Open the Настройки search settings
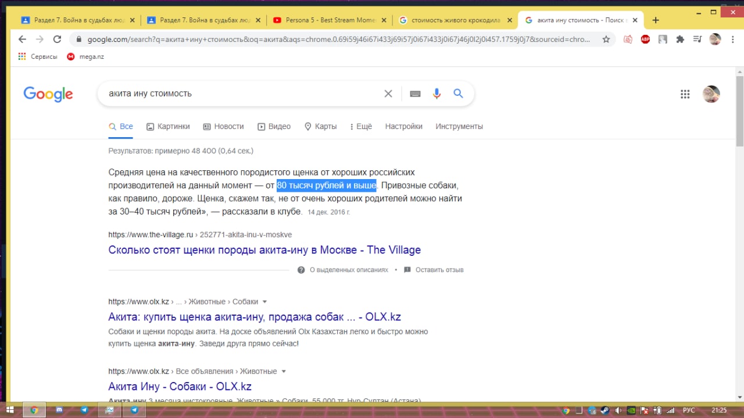Viewport: 744px width, 418px height. [403, 126]
